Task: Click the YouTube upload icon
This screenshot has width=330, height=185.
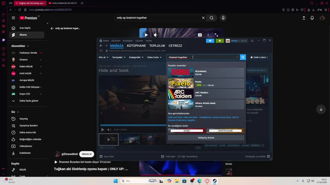Action: (304, 18)
